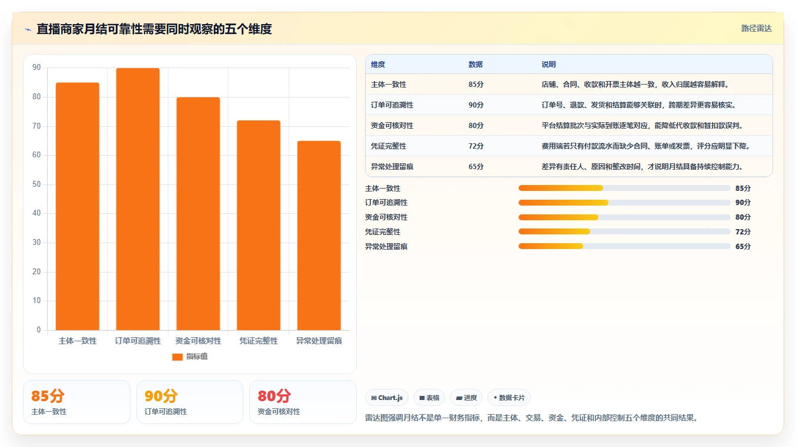Click the 0 tick on the y-axis
This screenshot has height=447, width=796.
39,330
